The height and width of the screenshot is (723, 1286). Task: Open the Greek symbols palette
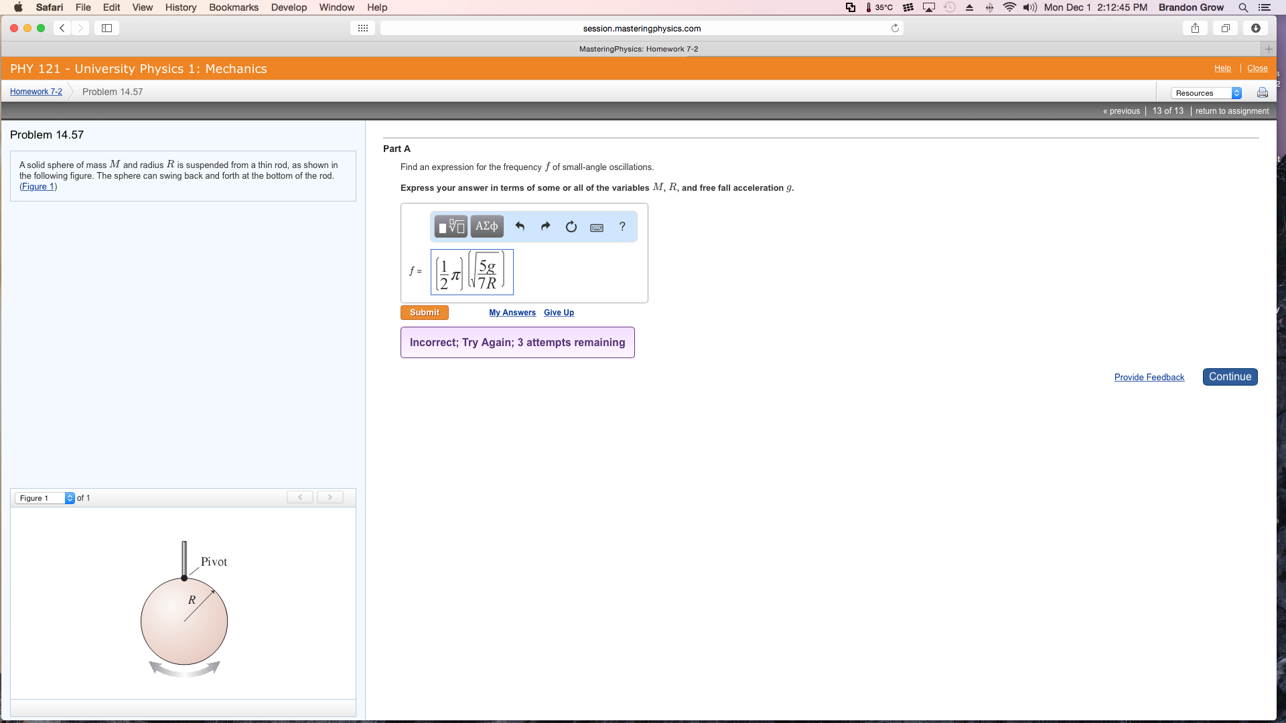coord(486,226)
